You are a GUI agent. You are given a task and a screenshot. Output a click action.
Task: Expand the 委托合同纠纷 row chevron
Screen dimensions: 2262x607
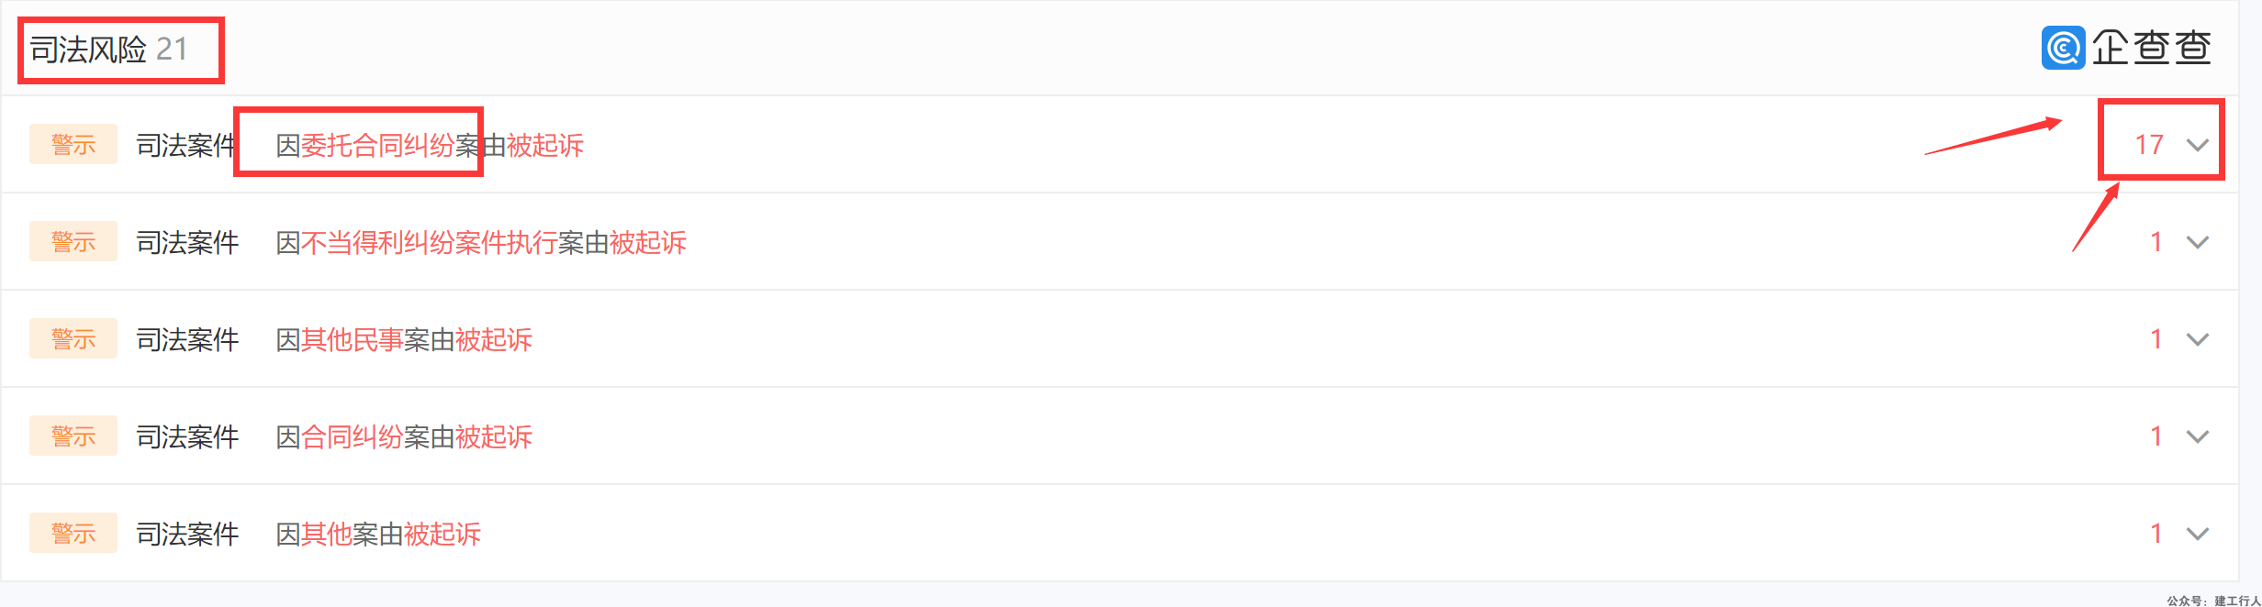[2198, 145]
